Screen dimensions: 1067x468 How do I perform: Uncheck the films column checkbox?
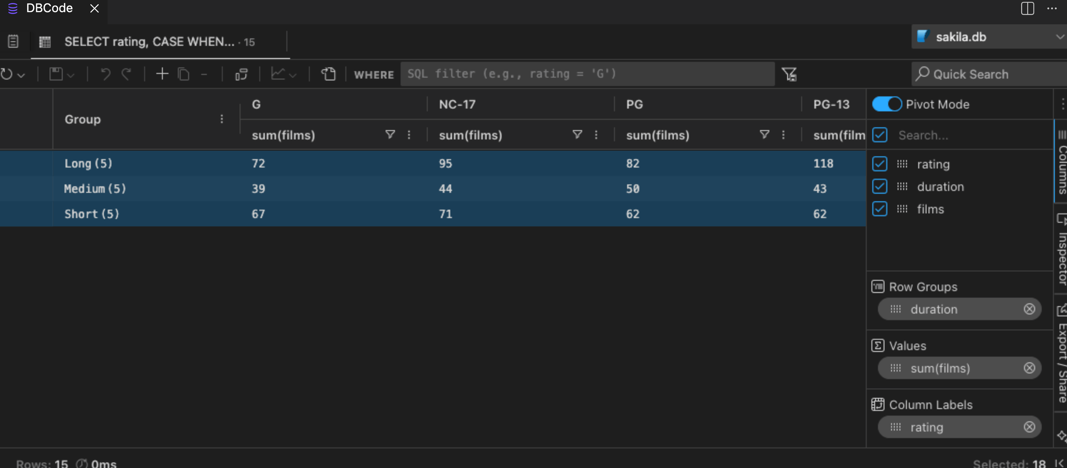[x=880, y=209]
